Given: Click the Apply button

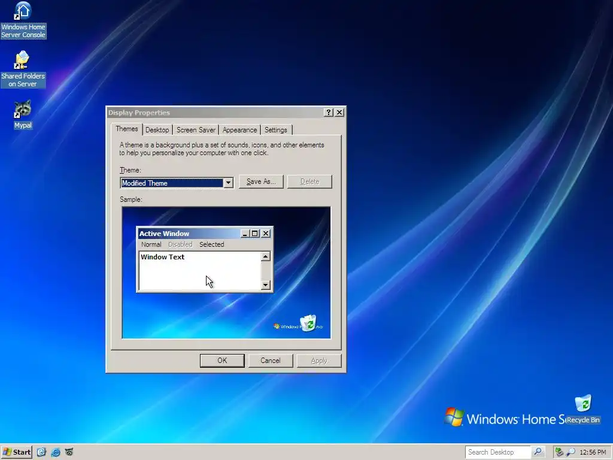Looking at the screenshot, I should click(x=319, y=361).
